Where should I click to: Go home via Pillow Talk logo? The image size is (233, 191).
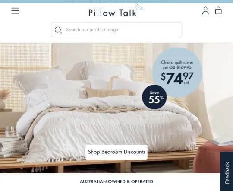[112, 13]
